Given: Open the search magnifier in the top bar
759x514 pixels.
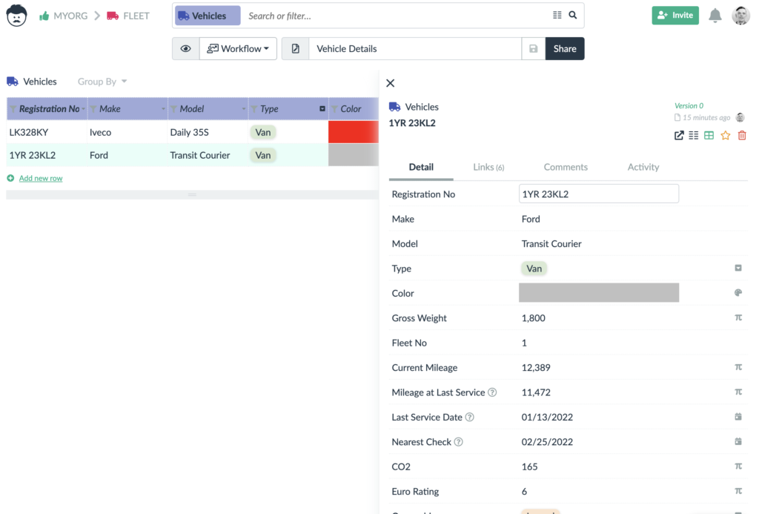Looking at the screenshot, I should [x=571, y=15].
